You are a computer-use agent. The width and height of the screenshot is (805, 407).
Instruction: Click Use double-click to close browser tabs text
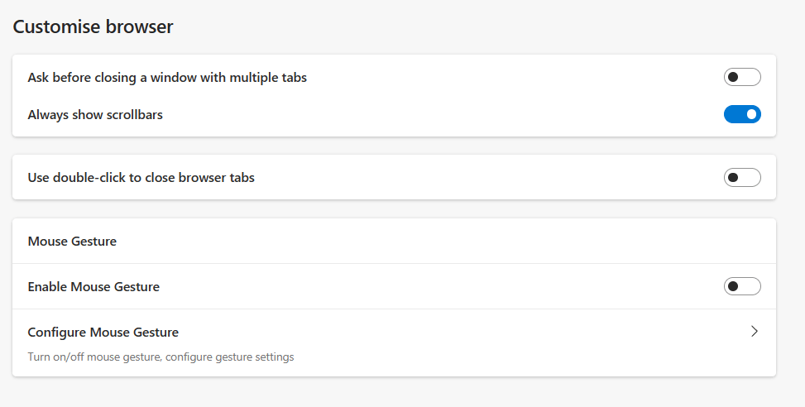click(141, 178)
